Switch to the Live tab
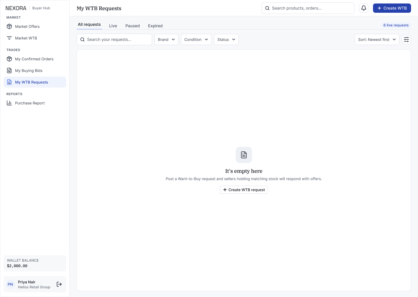This screenshot has height=297, width=418. tap(113, 26)
